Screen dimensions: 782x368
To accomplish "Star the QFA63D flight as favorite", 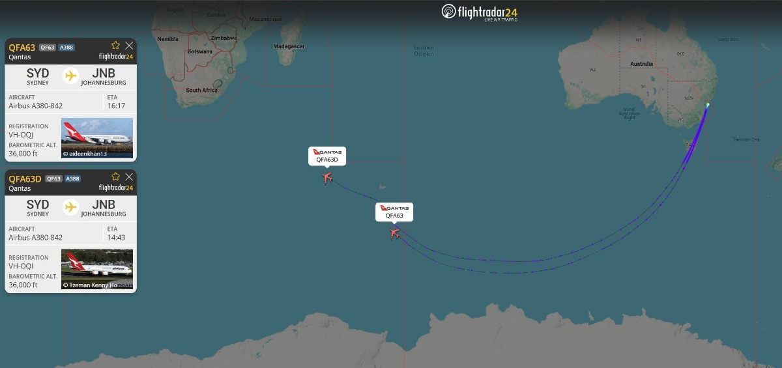I will click(115, 177).
